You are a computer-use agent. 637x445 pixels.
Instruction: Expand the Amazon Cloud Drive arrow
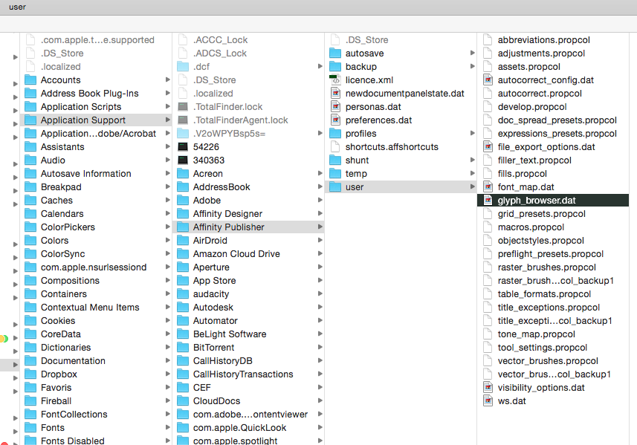pyautogui.click(x=320, y=253)
